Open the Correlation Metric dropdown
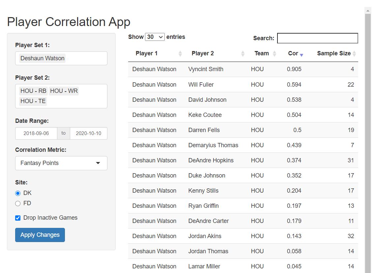This screenshot has height=273, width=374. pyautogui.click(x=61, y=163)
